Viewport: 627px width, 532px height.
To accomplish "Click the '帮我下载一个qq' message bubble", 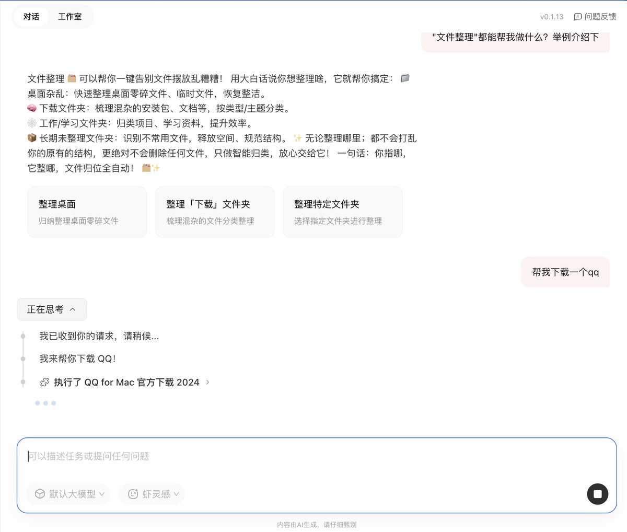I will [565, 272].
